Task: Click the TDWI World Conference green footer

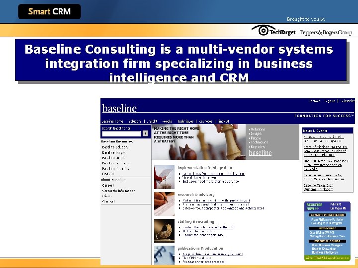Action: coord(327,258)
